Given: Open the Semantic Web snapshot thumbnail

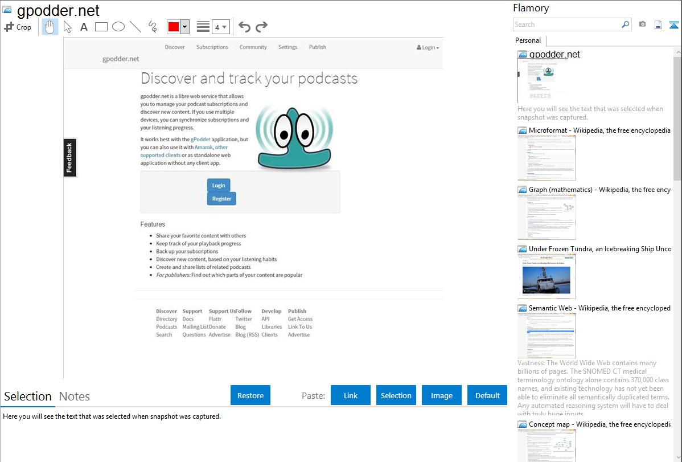Looking at the screenshot, I should (547, 335).
